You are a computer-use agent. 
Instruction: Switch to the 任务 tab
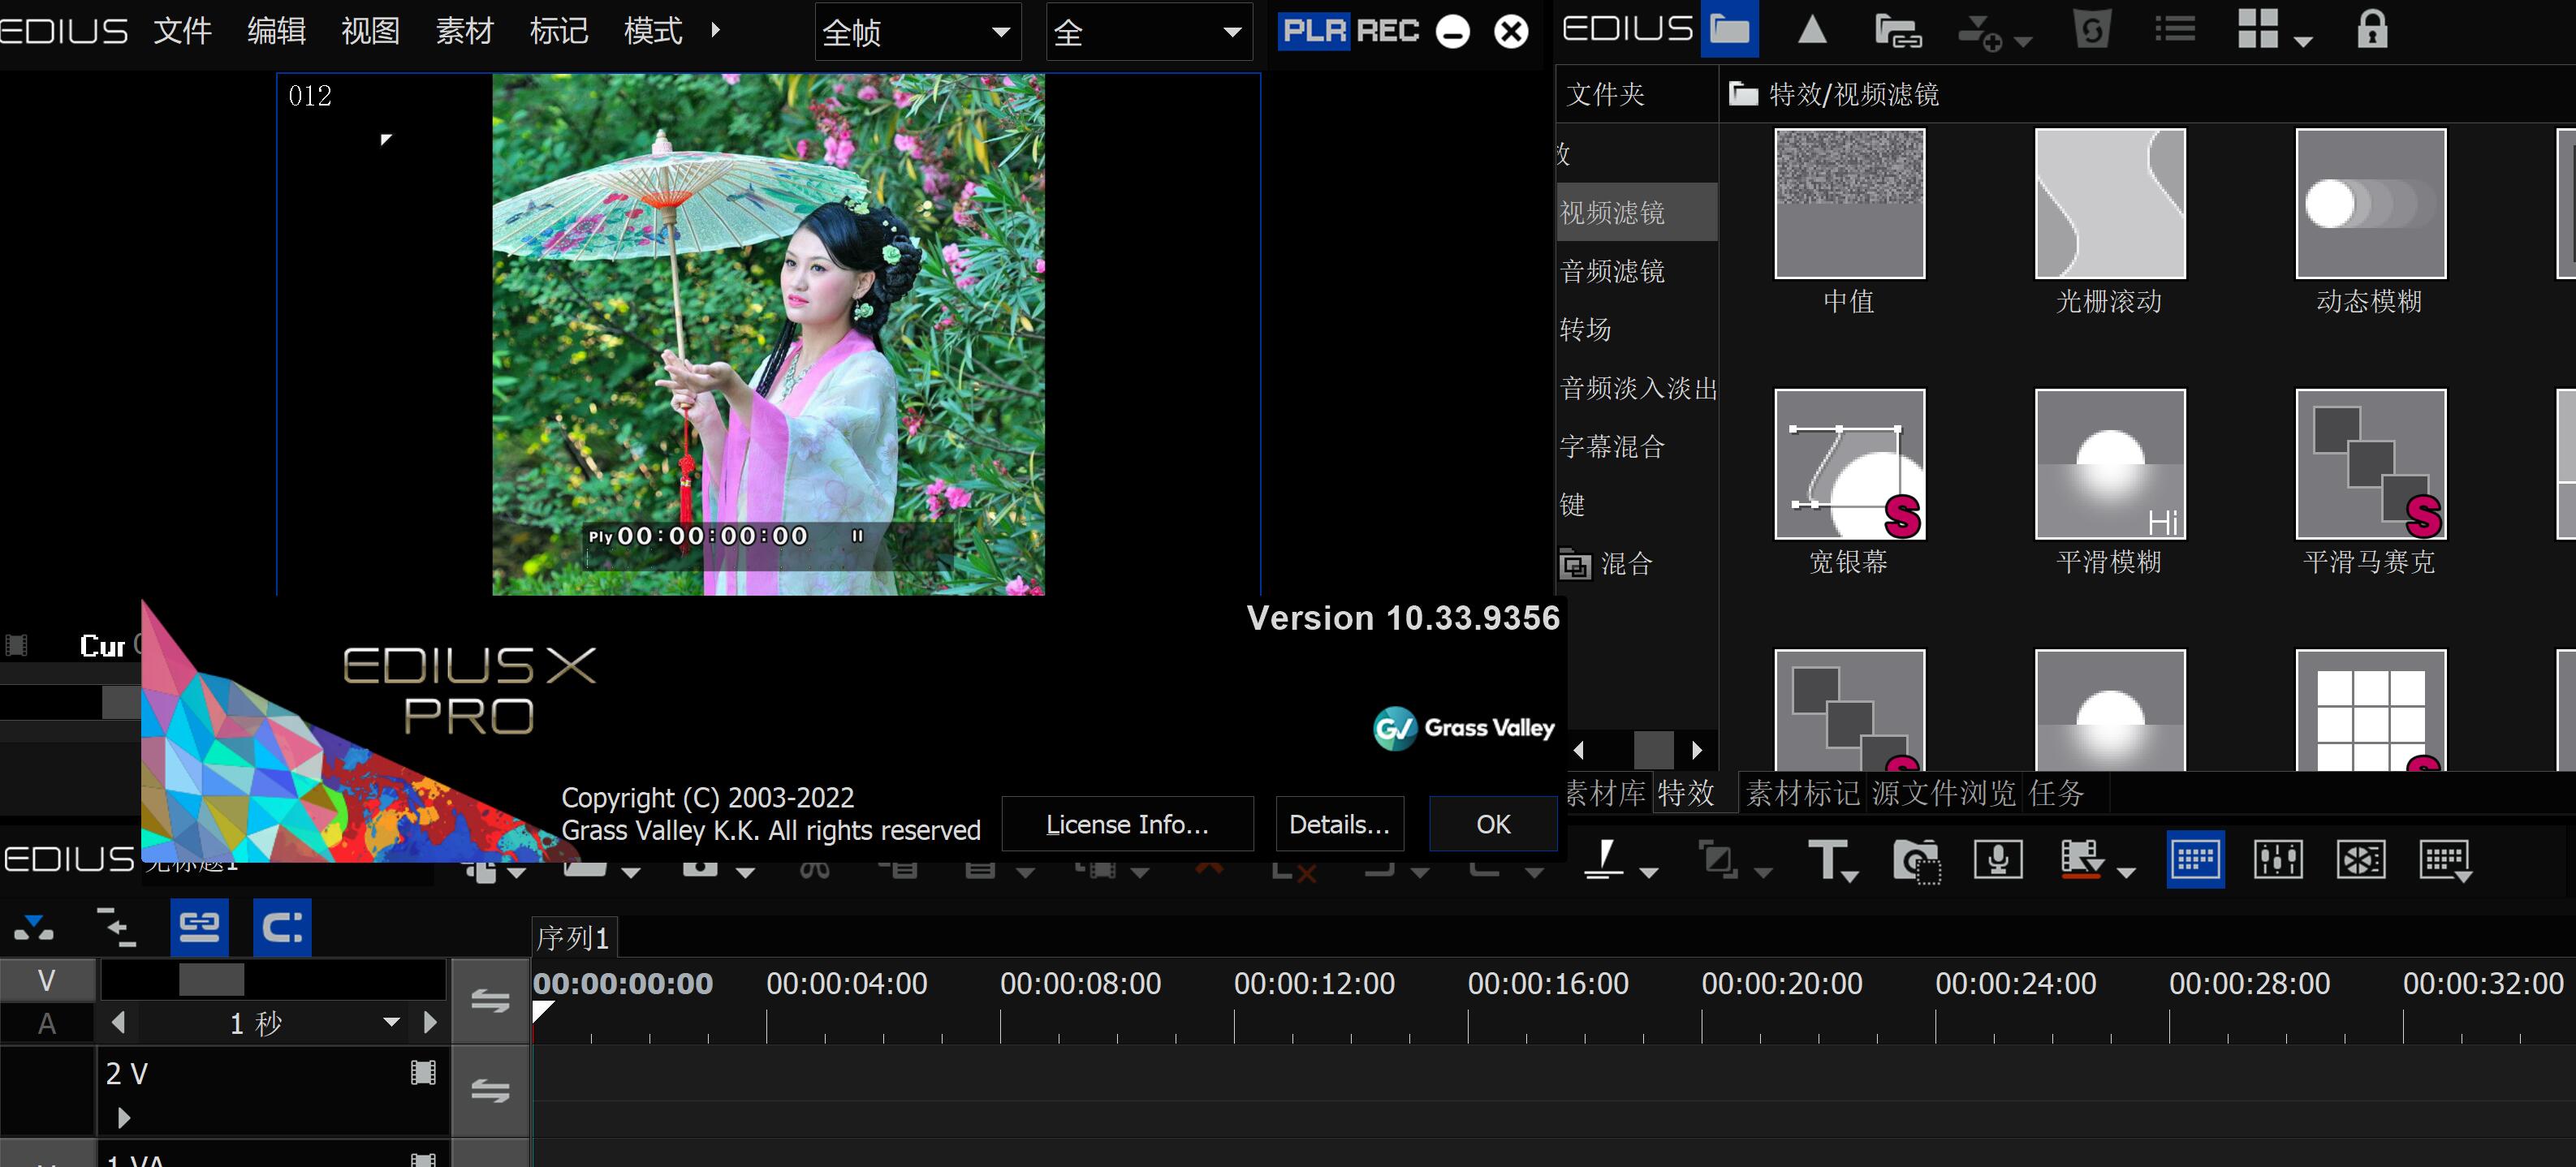click(2057, 793)
